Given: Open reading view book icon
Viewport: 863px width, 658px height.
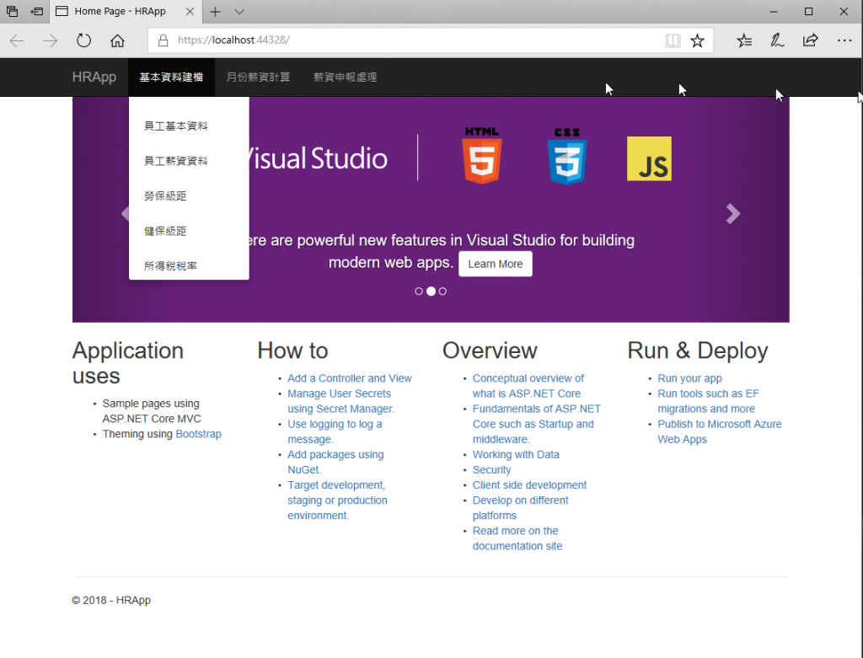Looking at the screenshot, I should point(673,40).
